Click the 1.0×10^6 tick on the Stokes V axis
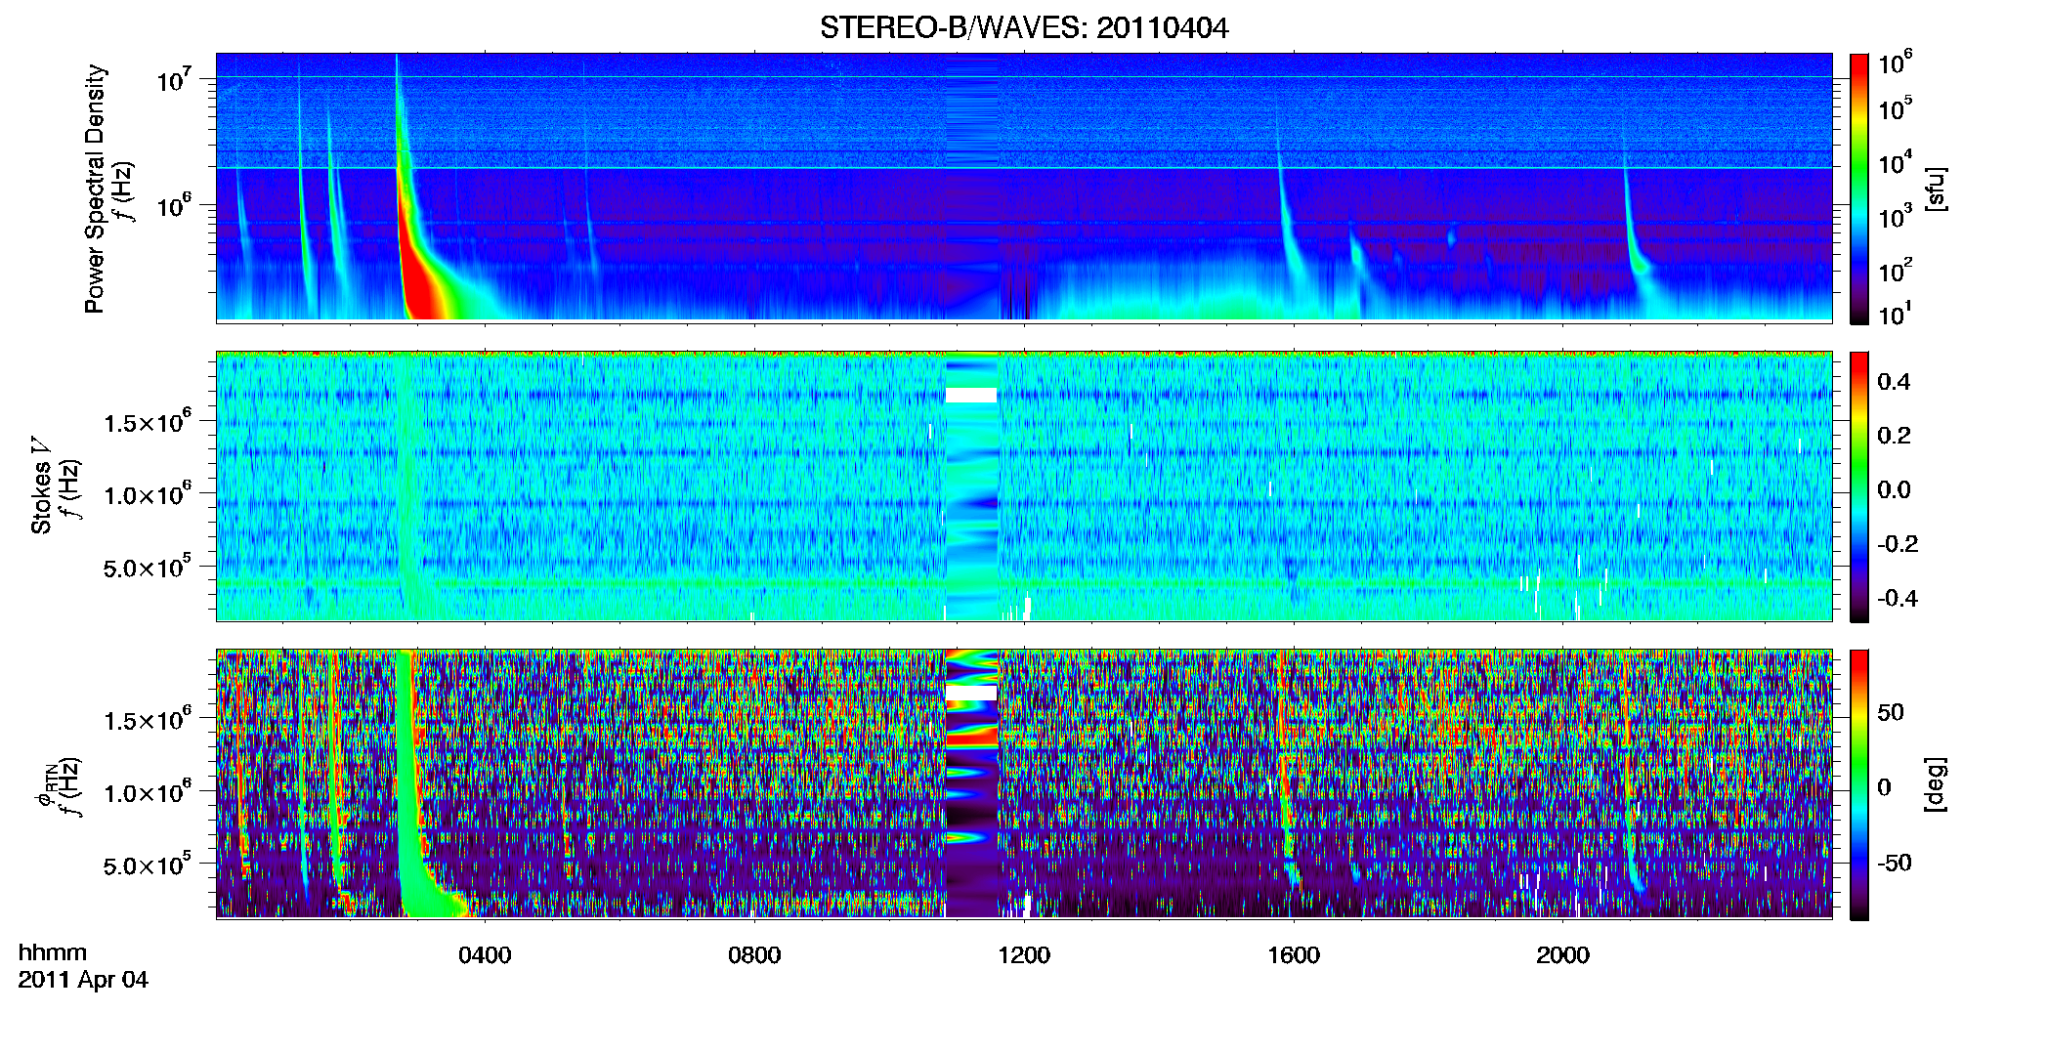 pyautogui.click(x=148, y=494)
